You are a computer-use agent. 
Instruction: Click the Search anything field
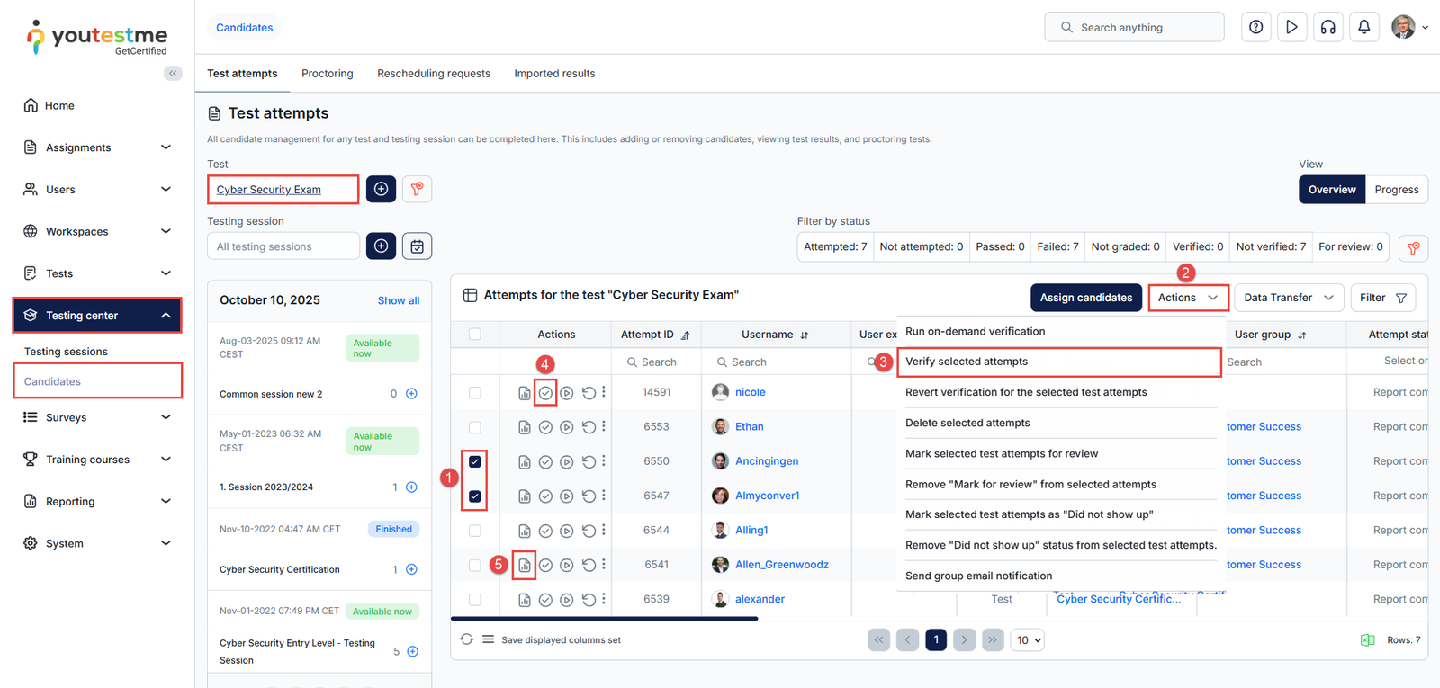[1134, 28]
